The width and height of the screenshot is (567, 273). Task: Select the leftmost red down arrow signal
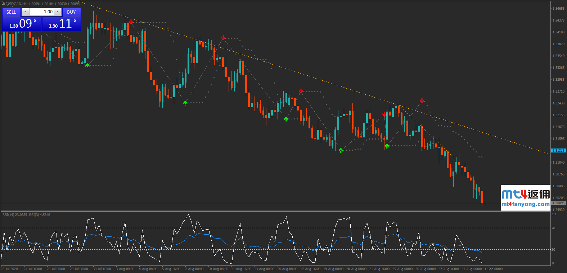point(131,22)
